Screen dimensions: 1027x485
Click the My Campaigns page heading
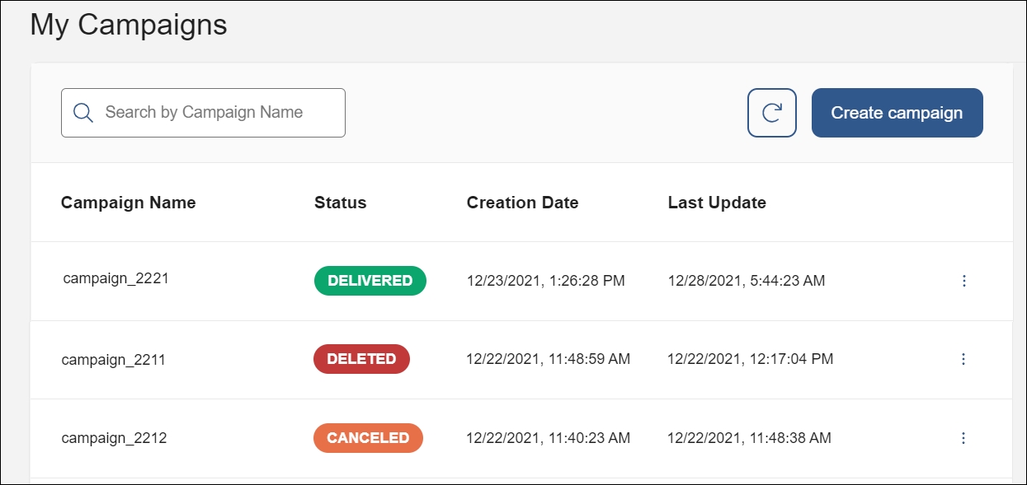click(x=129, y=25)
